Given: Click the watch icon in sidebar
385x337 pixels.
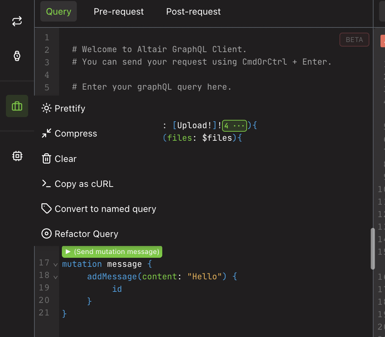Looking at the screenshot, I should point(17,56).
